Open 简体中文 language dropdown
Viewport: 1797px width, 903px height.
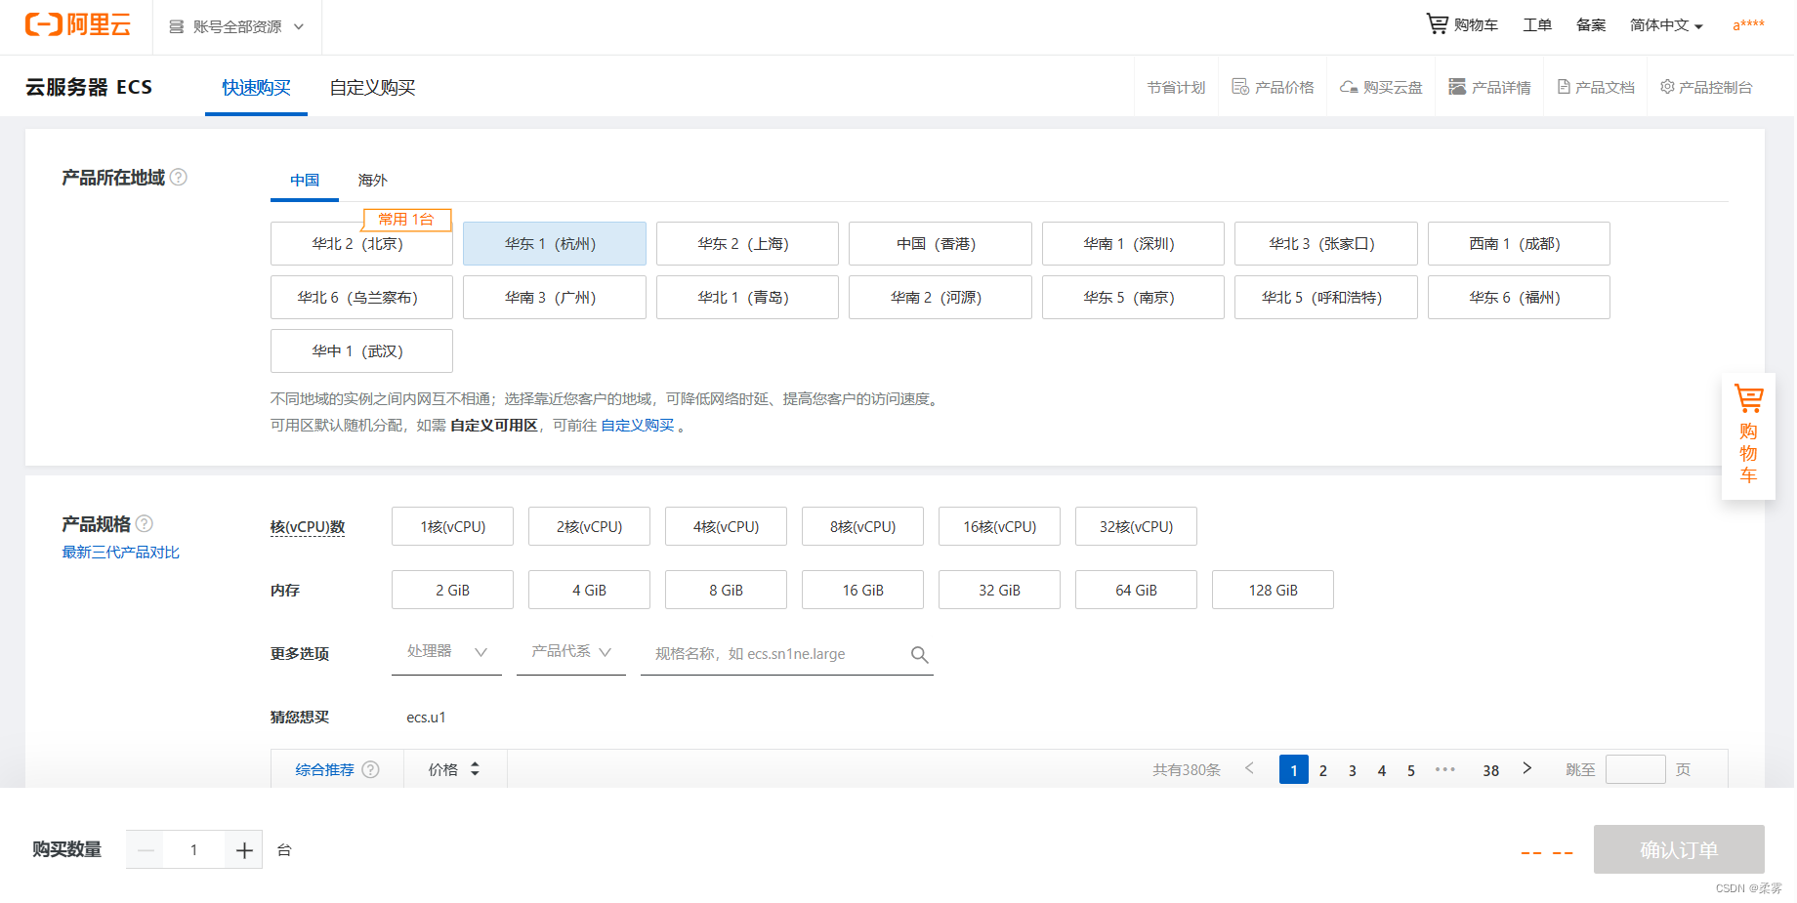(1666, 25)
